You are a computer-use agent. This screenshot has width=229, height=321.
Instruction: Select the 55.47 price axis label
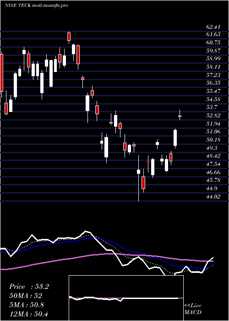coord(213,91)
